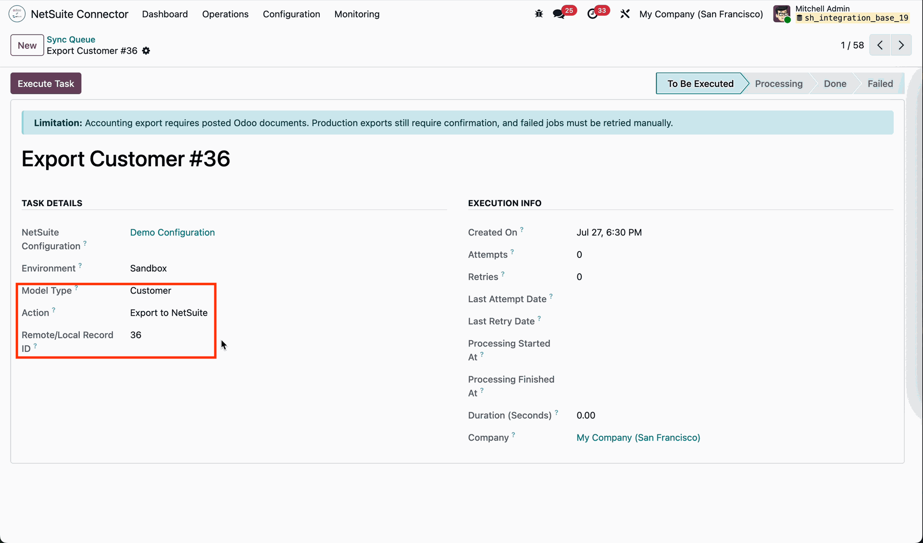This screenshot has width=923, height=543.
Task: Show help tooltip for Created On
Action: point(522,230)
